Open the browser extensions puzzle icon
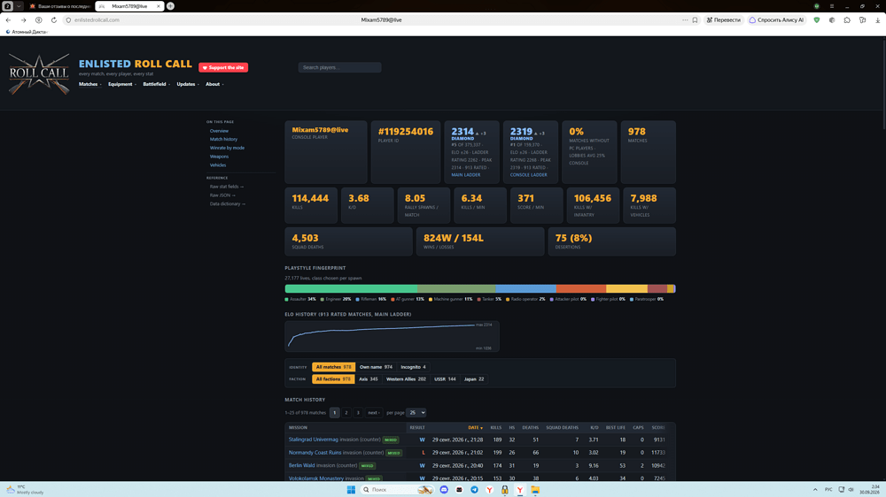 click(847, 19)
